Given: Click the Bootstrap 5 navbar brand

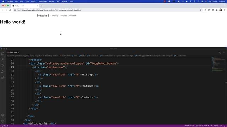Looking at the screenshot, I should click(43, 16).
